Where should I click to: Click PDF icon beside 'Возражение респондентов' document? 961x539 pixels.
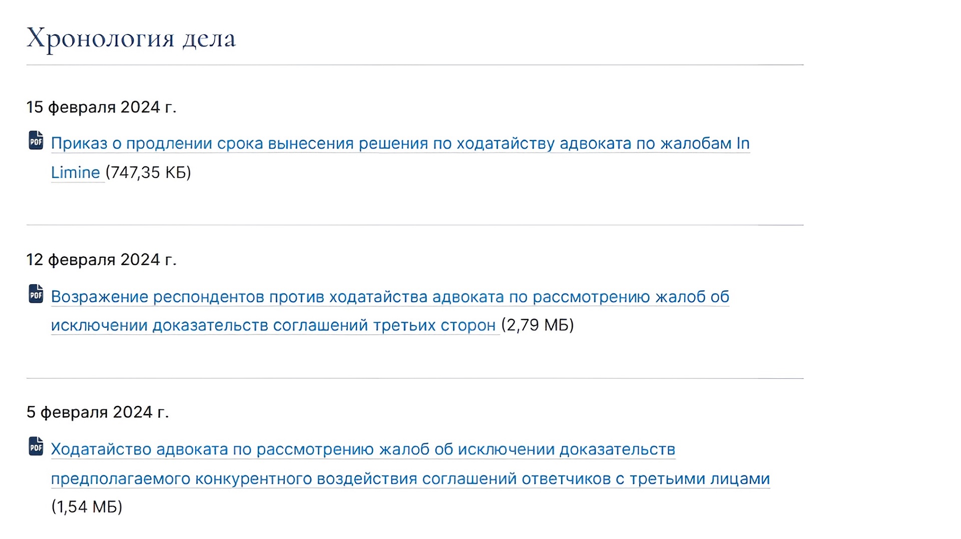(36, 294)
